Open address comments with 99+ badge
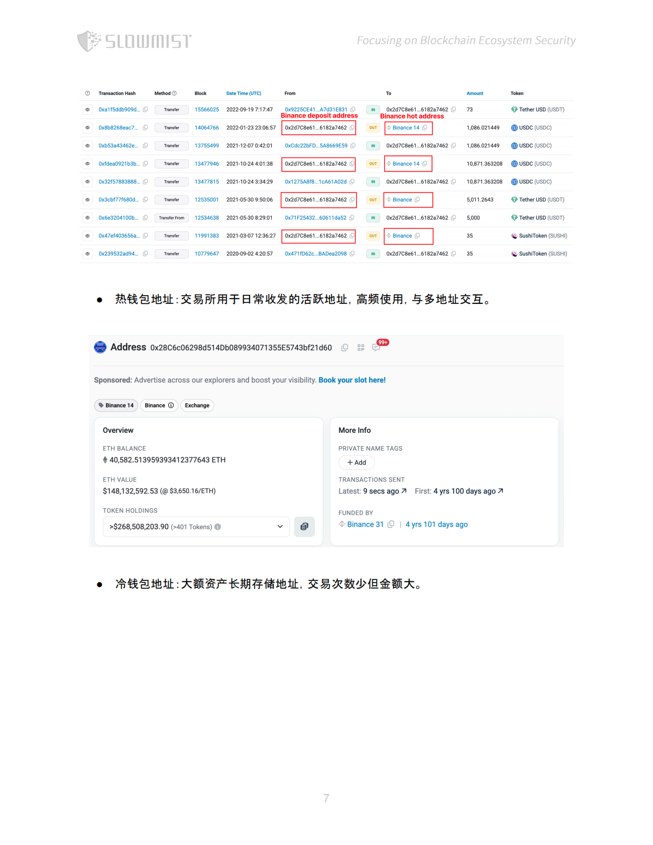The width and height of the screenshot is (653, 845). 376,347
